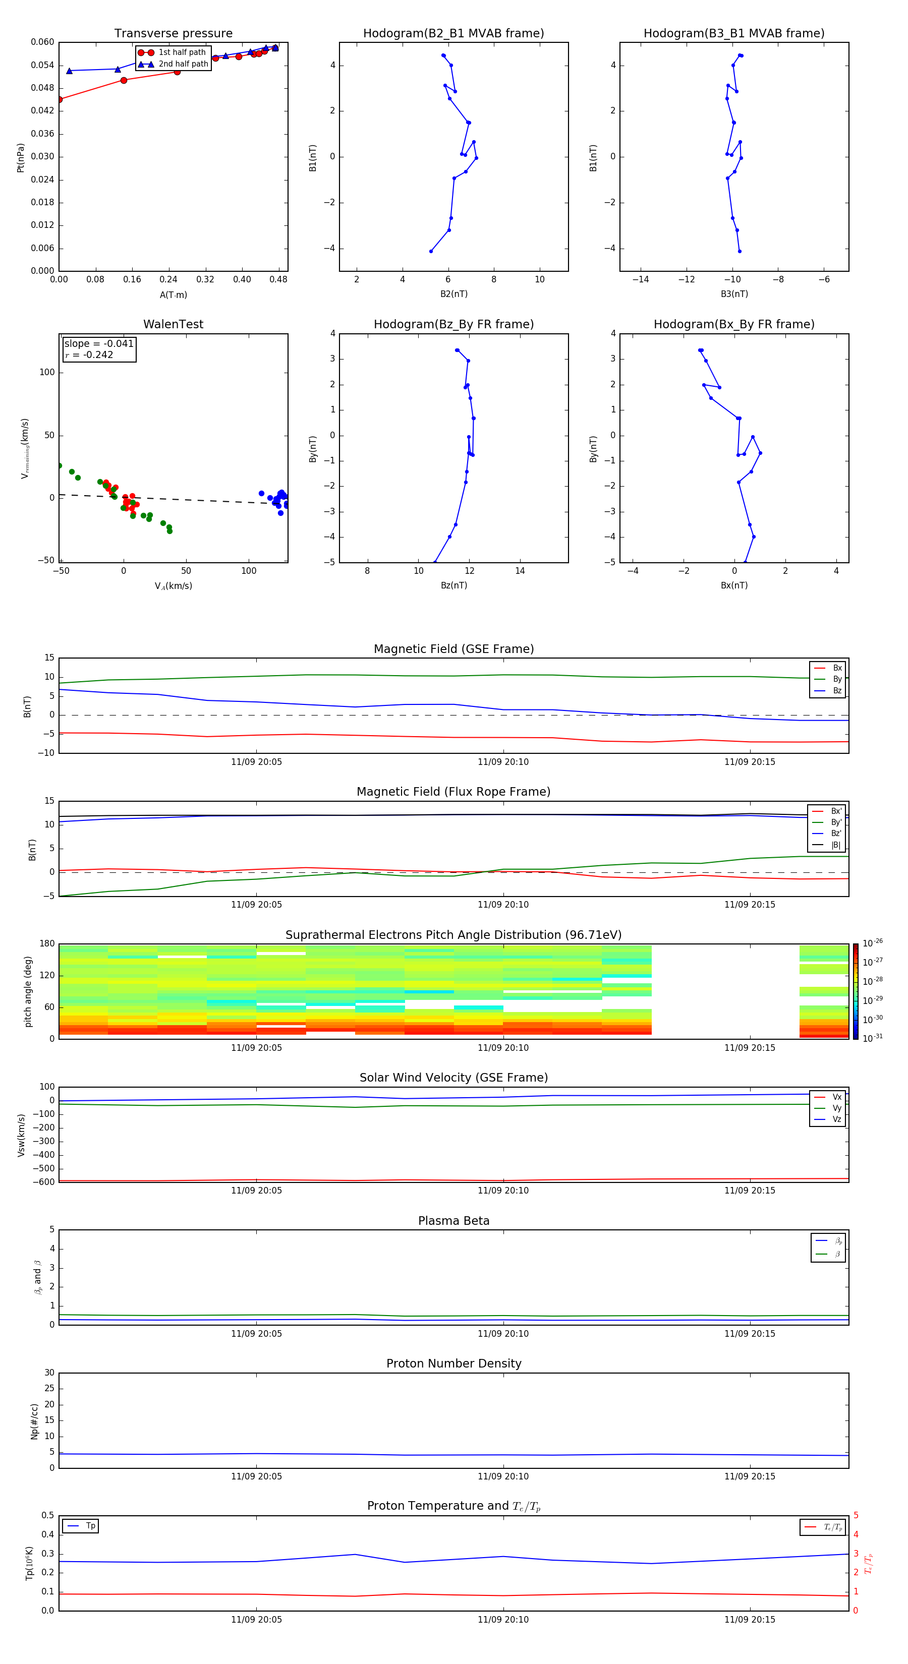This screenshot has height=1664, width=908.
Task: Click the 'Pt(nPa)' axis label
Action: pyautogui.click(x=21, y=157)
